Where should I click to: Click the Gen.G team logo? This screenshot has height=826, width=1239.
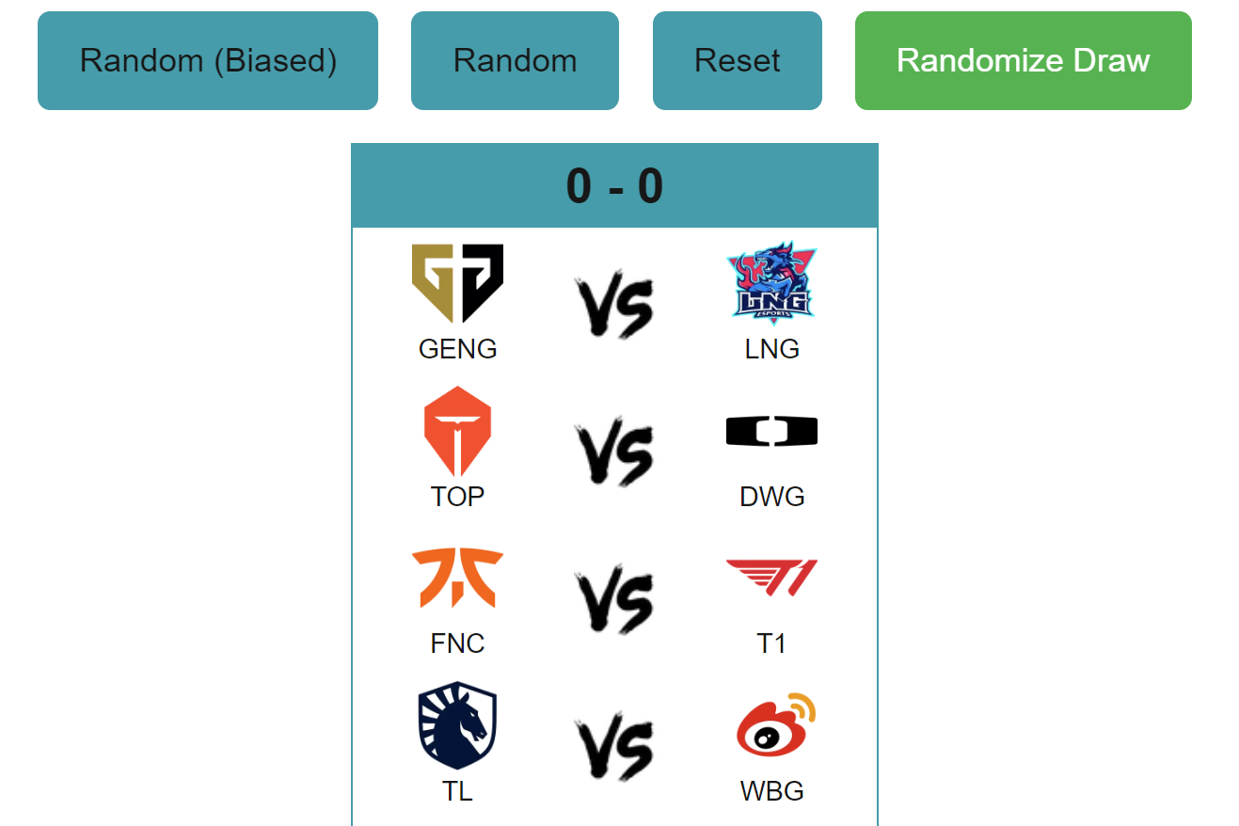[x=457, y=283]
